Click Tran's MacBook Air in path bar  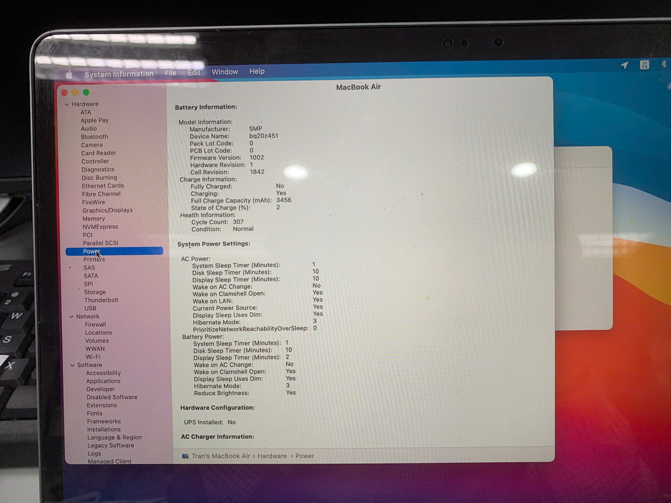(221, 456)
